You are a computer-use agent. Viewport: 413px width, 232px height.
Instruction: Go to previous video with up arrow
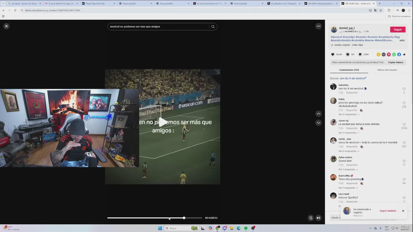pyautogui.click(x=318, y=114)
